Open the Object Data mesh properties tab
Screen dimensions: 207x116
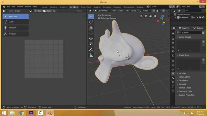tap(173, 74)
